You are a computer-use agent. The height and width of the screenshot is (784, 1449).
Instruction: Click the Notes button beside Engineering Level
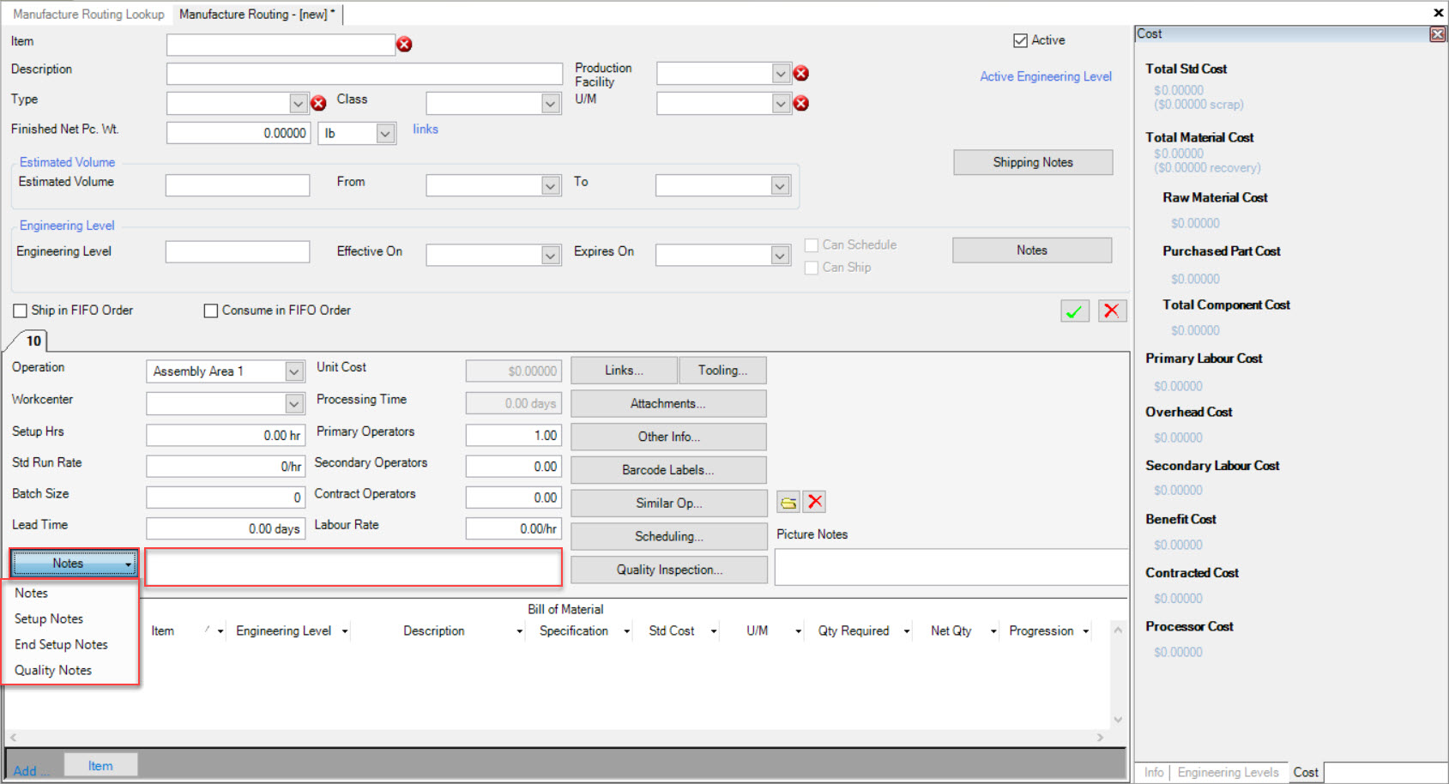(x=1032, y=250)
